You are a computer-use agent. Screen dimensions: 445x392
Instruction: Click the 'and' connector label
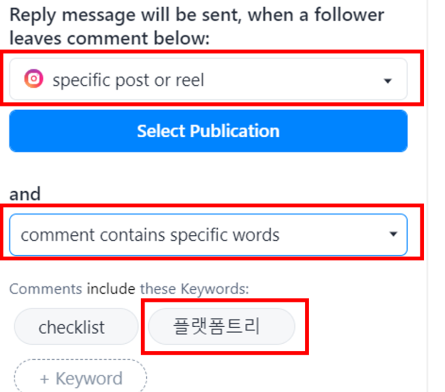coord(25,194)
